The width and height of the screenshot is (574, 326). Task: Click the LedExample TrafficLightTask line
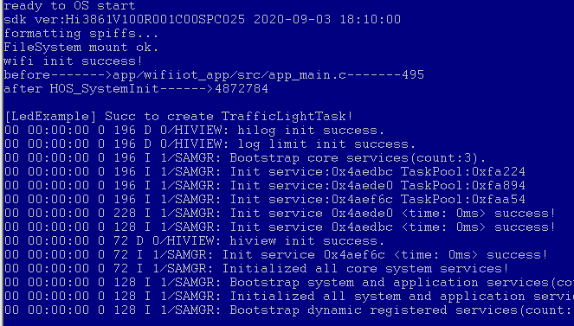(178, 117)
